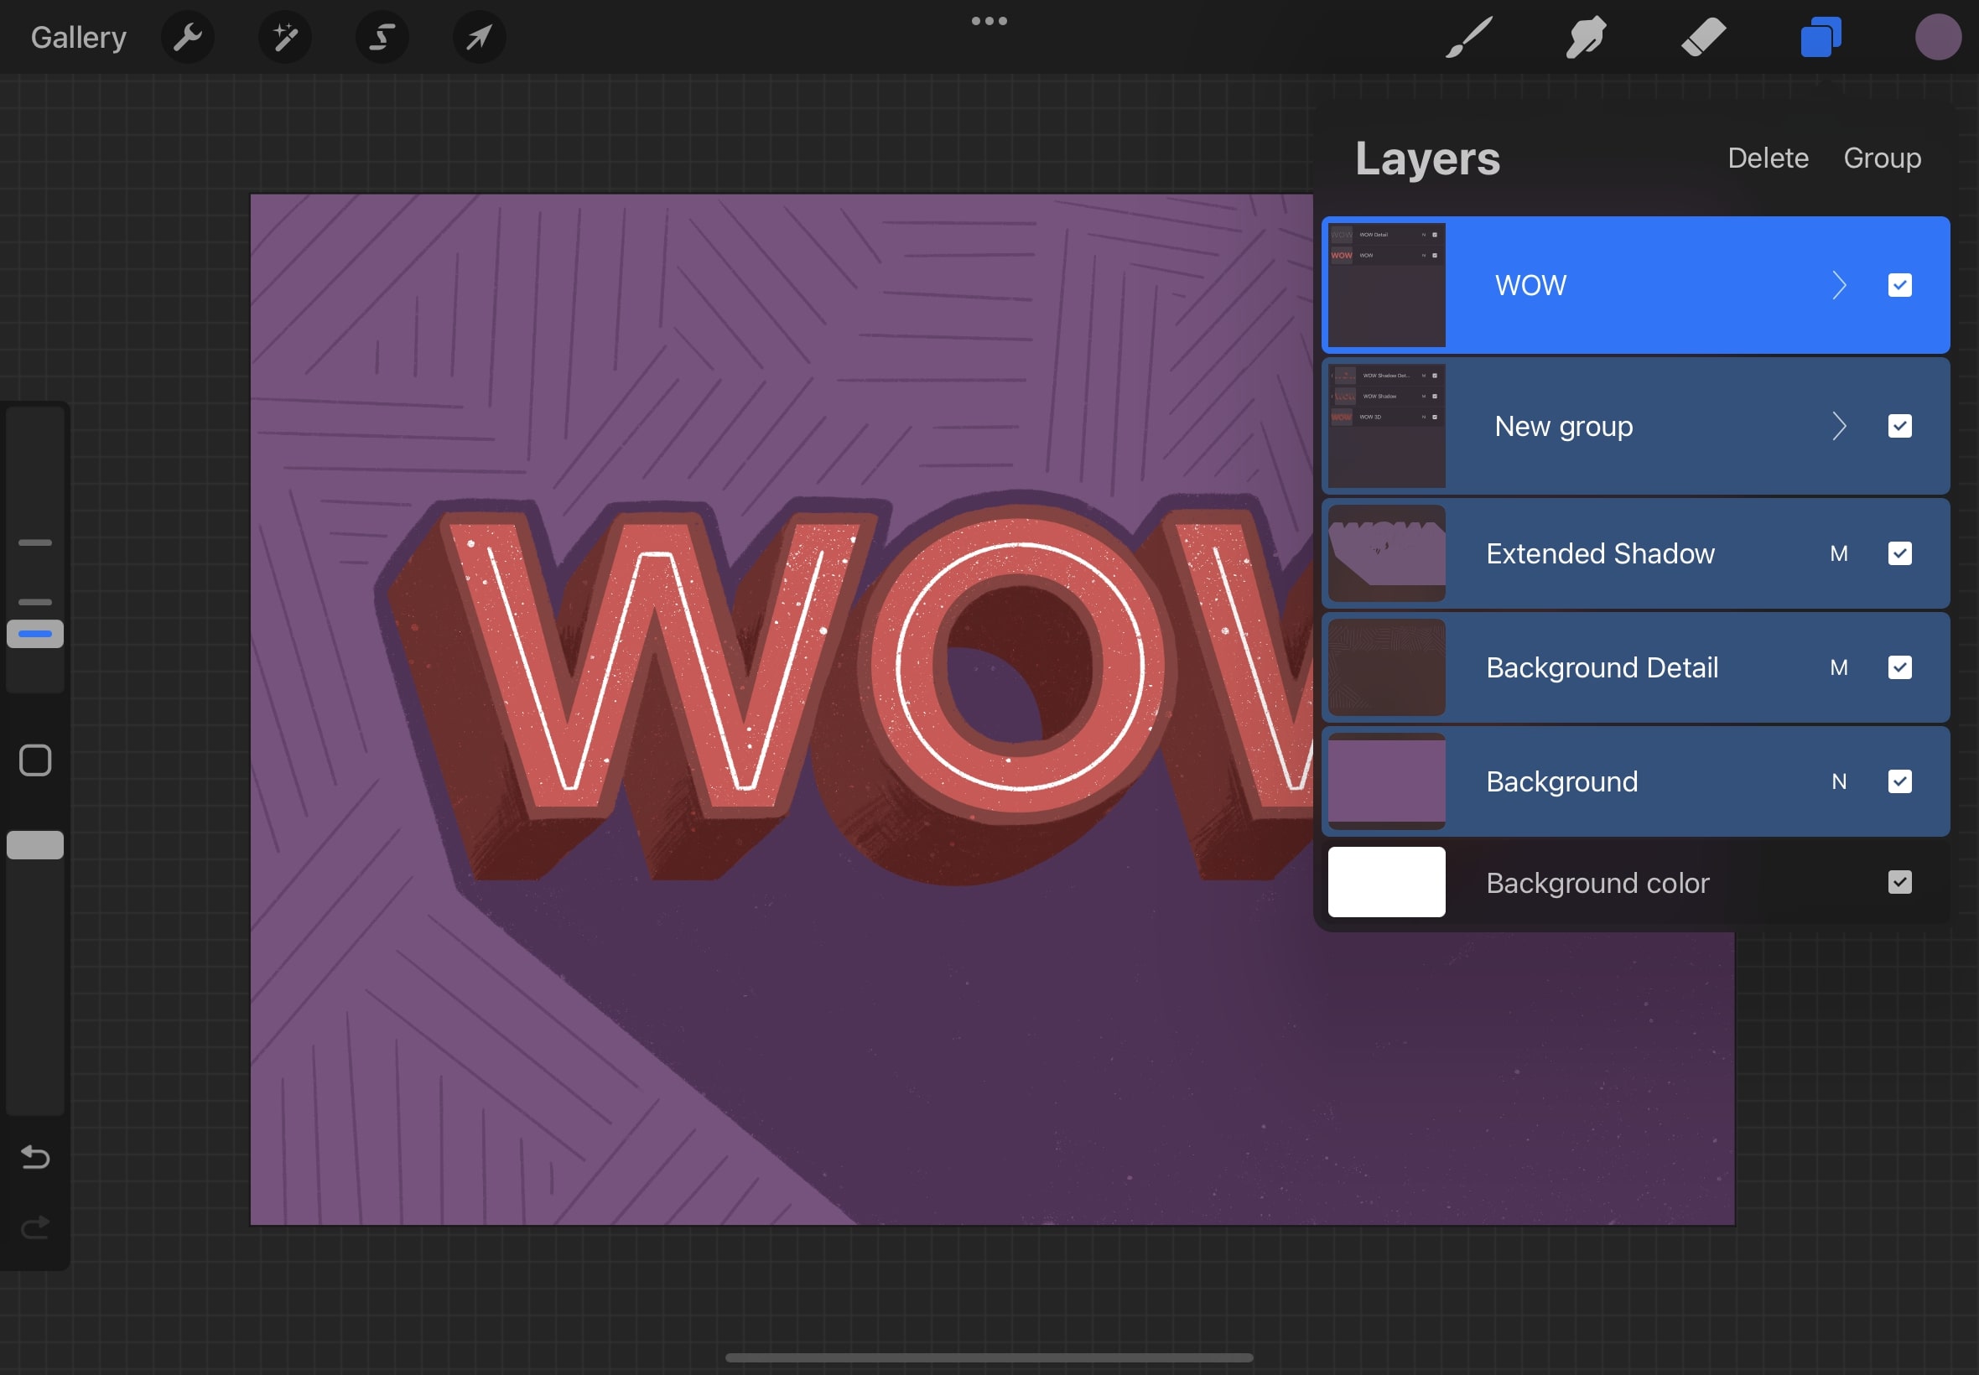Activate the Selection tool
Screen dimensions: 1979x1375
click(x=382, y=36)
